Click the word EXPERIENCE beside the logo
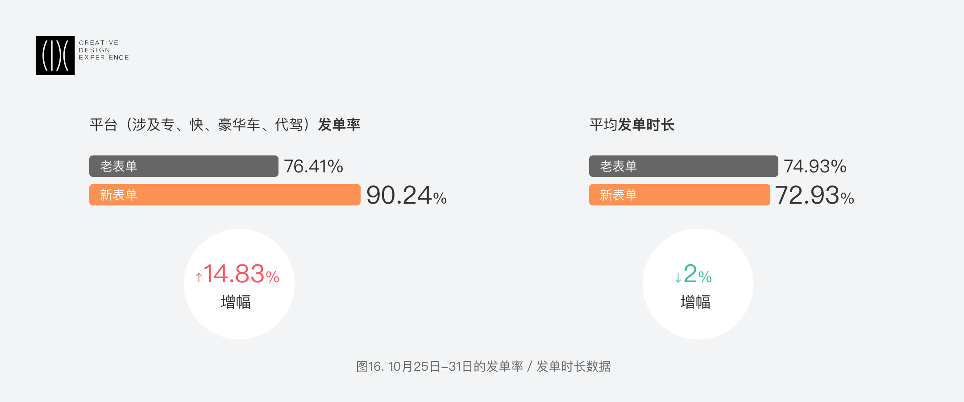964x402 pixels. [104, 58]
